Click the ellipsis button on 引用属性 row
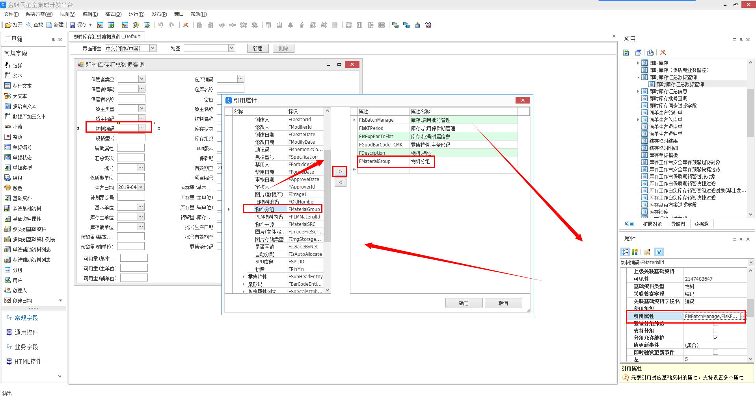The height and width of the screenshot is (396, 756). (742, 316)
